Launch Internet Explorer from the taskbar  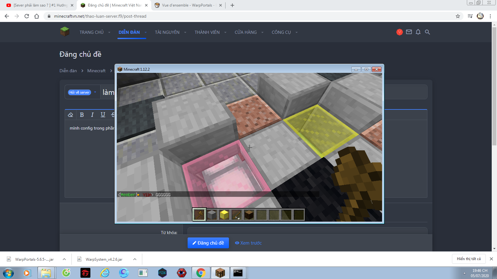click(x=105, y=273)
